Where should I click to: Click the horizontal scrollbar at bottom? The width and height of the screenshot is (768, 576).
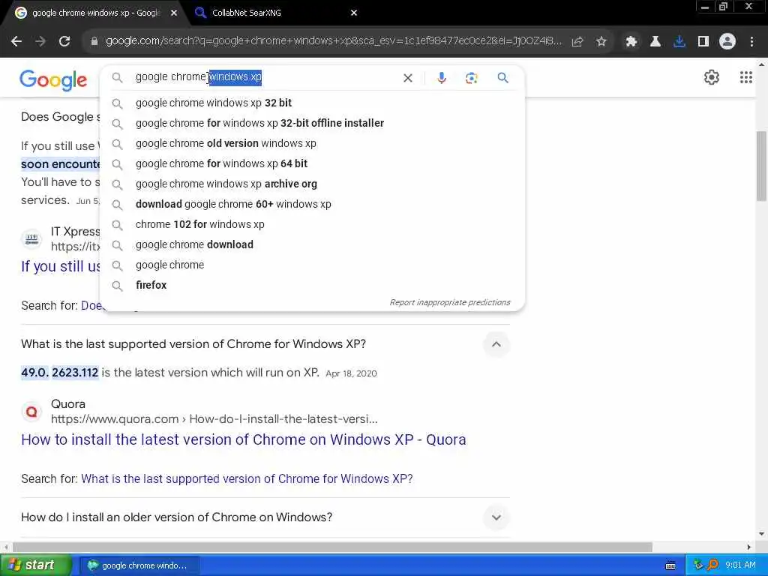332,547
